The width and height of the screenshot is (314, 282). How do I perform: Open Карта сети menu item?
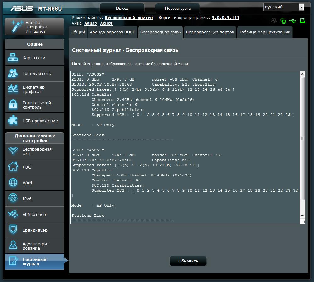(x=35, y=58)
